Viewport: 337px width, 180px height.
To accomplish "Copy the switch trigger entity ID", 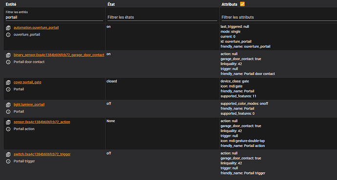I will [x=8, y=154].
